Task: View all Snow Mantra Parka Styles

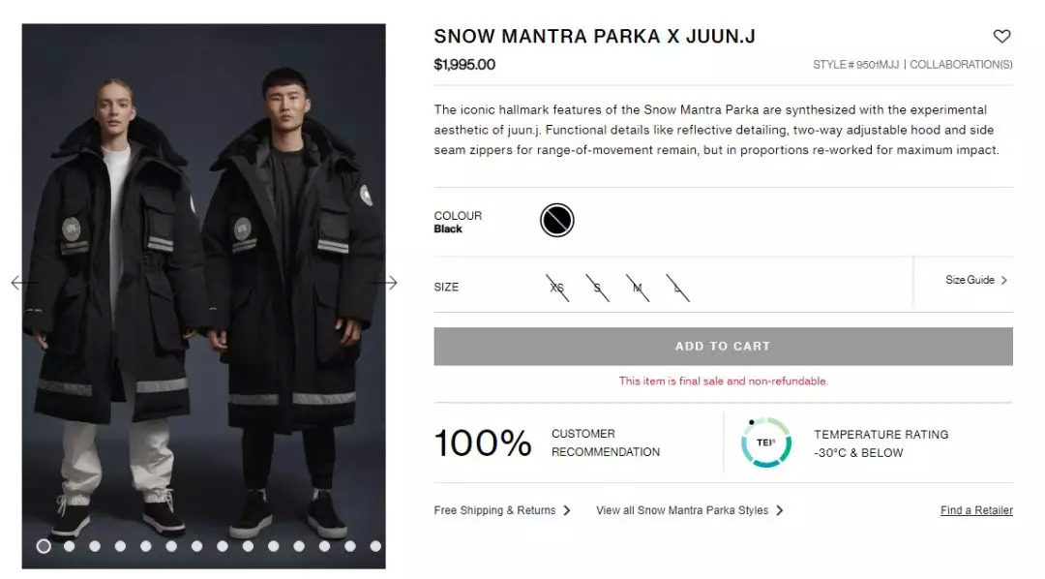Action: point(682,510)
